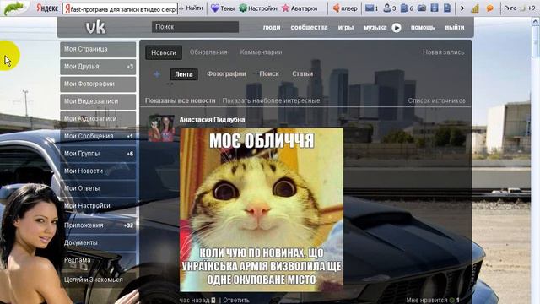Select the Статьи sub-tab
The height and width of the screenshot is (304, 540).
click(x=302, y=73)
